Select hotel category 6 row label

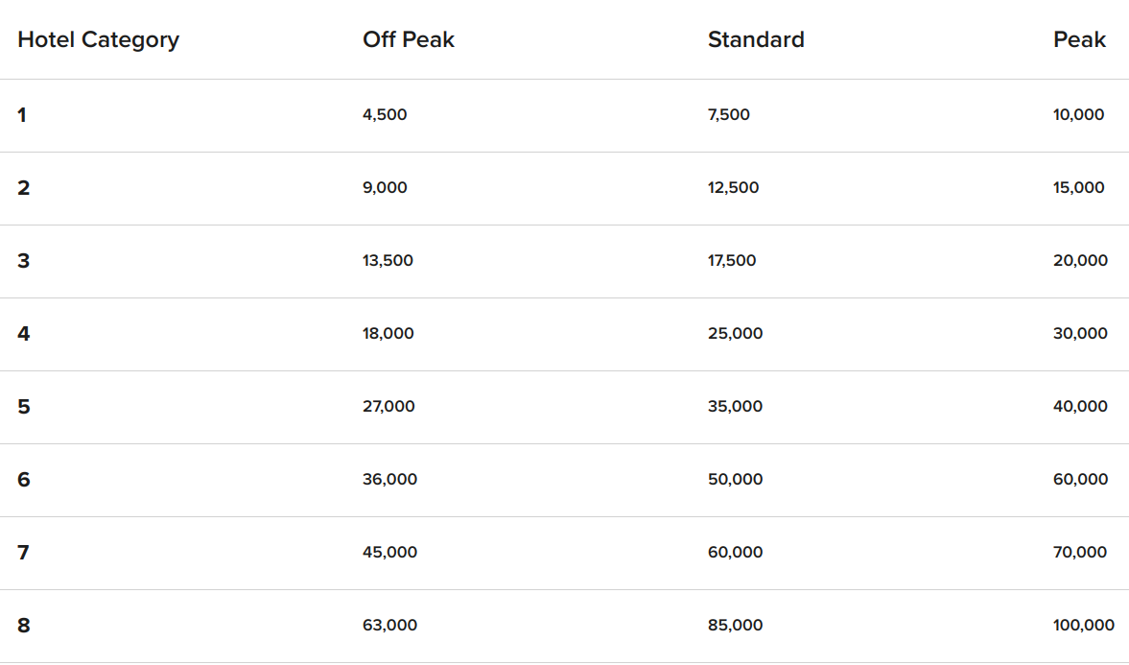click(x=23, y=480)
